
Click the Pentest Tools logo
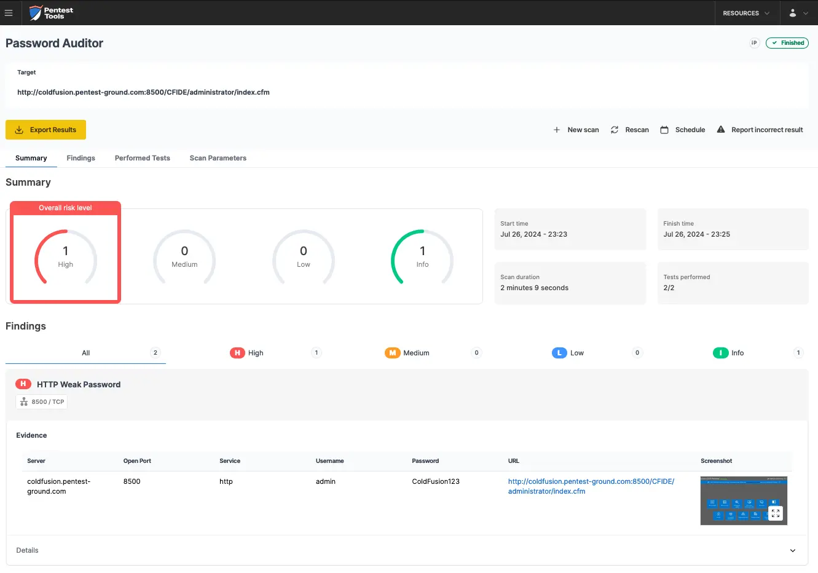click(51, 13)
